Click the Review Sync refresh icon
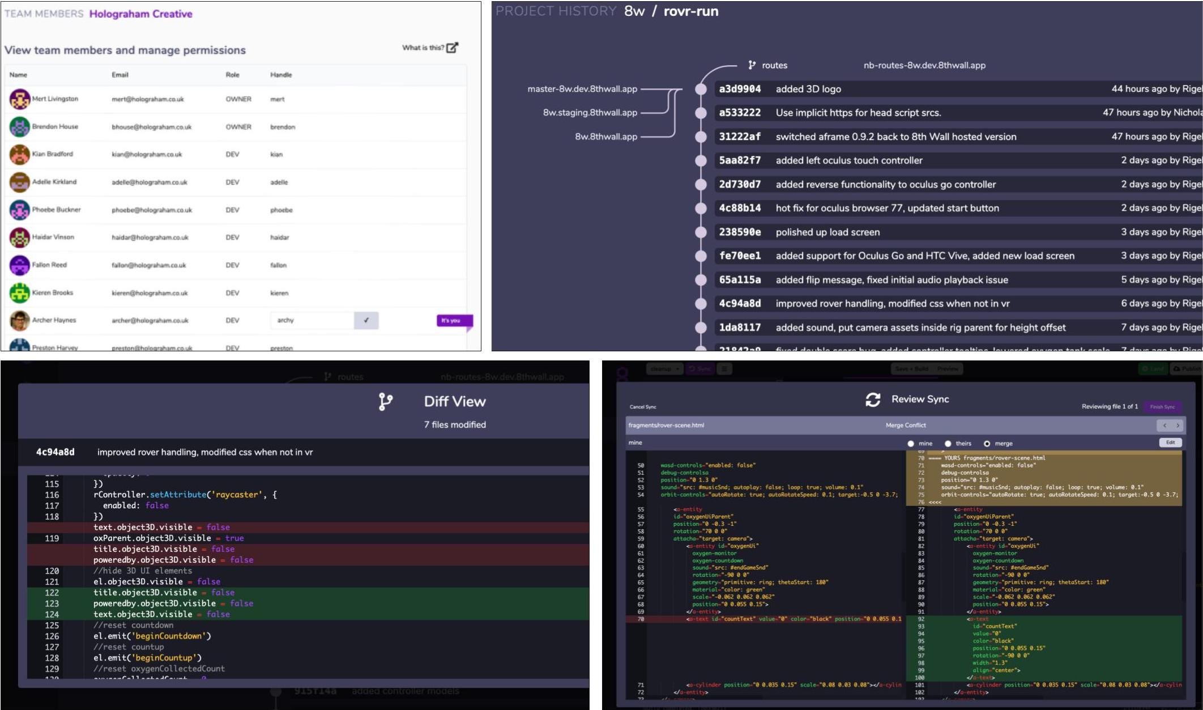 tap(873, 399)
